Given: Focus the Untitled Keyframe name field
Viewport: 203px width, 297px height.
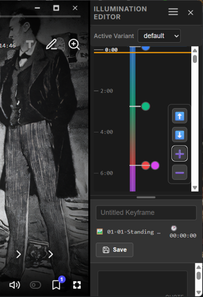Looking at the screenshot, I should (x=146, y=213).
